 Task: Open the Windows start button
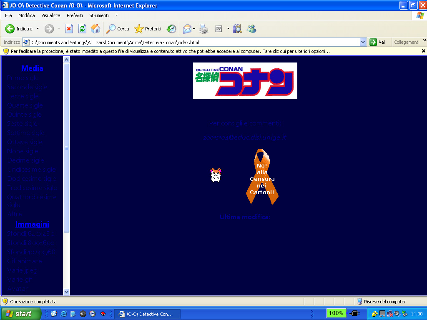click(21, 314)
